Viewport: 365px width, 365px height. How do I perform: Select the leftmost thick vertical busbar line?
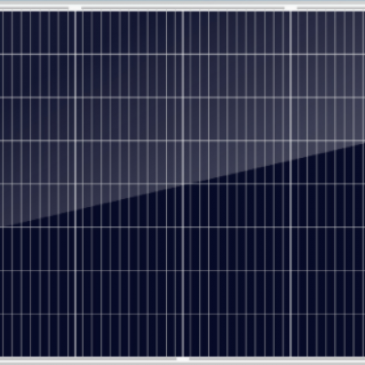coord(75,183)
